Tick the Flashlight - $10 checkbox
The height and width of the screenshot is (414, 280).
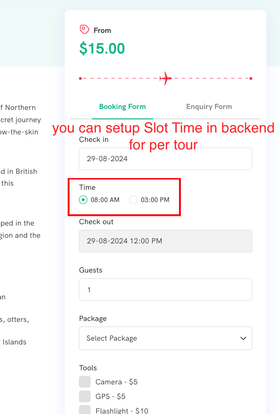(x=85, y=410)
